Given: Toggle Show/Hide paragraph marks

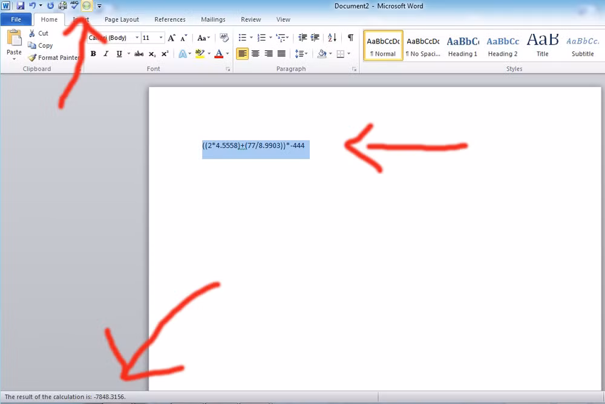Looking at the screenshot, I should pyautogui.click(x=350, y=37).
